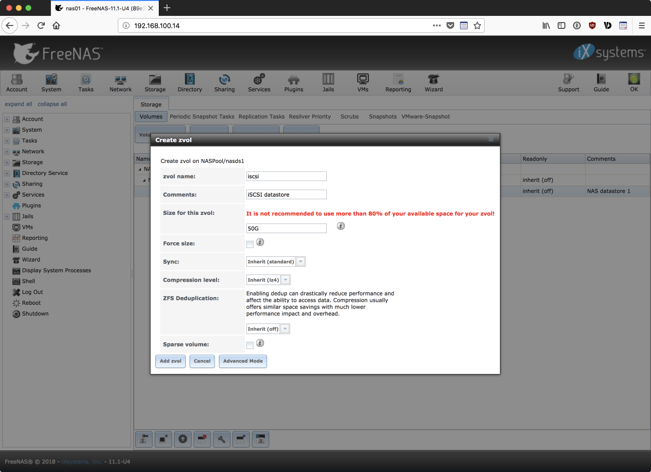Click the Services toolbar icon
This screenshot has height=472, width=651.
point(259,83)
